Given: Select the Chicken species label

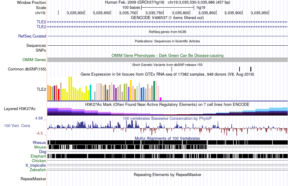Looking at the screenshot, I should click(39, 161).
